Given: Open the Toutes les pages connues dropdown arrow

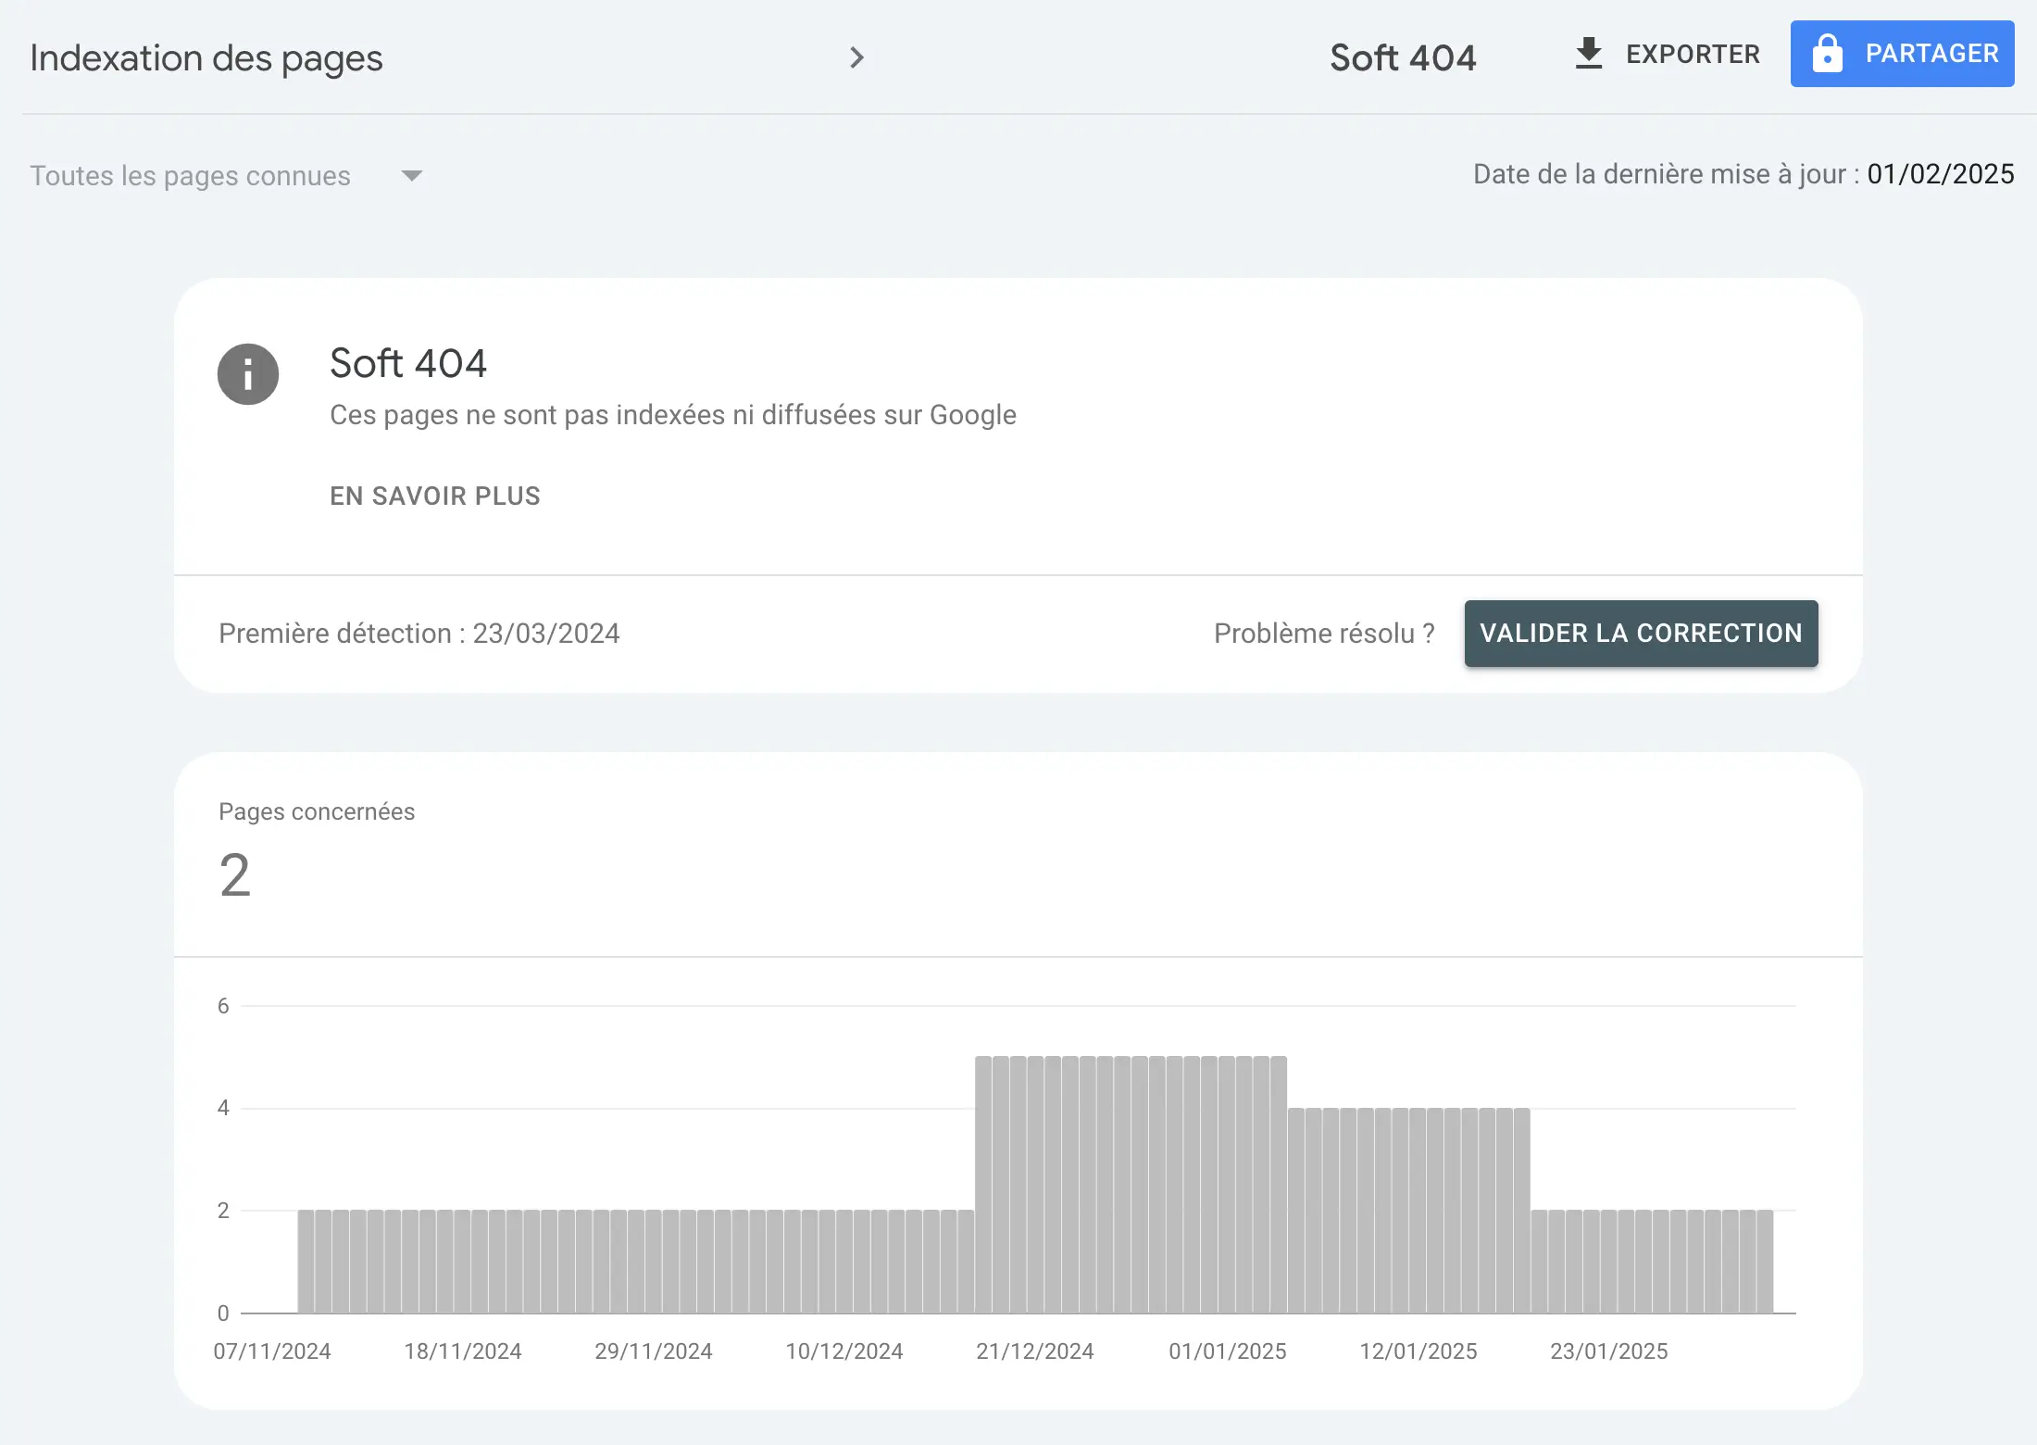Looking at the screenshot, I should click(x=412, y=175).
